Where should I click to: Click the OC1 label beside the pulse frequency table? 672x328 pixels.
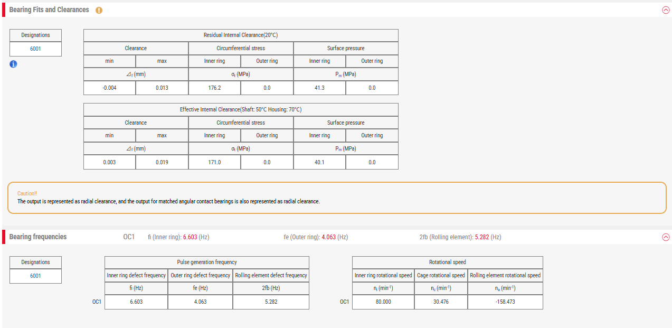tap(97, 302)
